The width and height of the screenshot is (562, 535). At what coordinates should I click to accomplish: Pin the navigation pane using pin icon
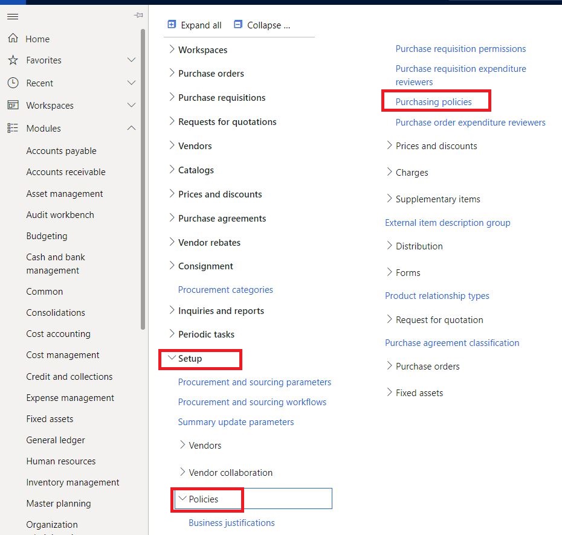(138, 15)
